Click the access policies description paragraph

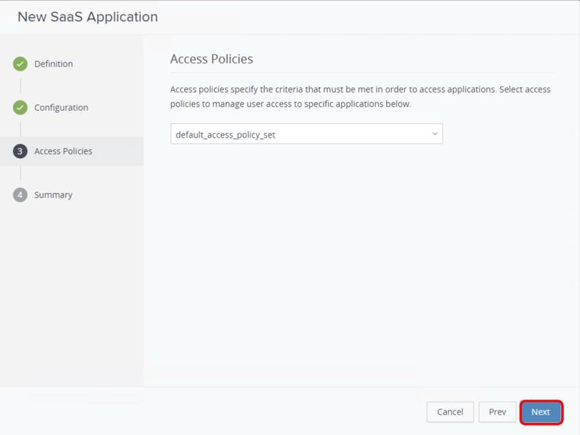pyautogui.click(x=360, y=96)
